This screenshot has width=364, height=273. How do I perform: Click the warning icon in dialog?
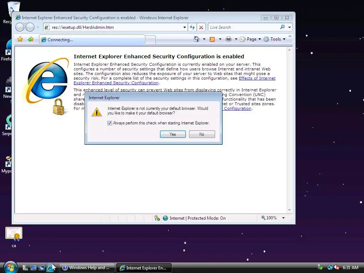[97, 112]
